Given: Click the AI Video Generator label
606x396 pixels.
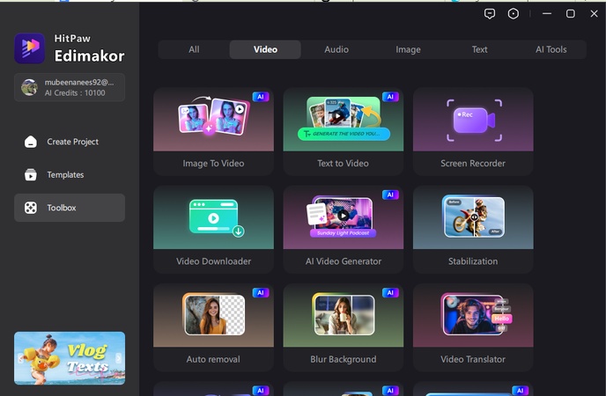Looking at the screenshot, I should [x=344, y=261].
